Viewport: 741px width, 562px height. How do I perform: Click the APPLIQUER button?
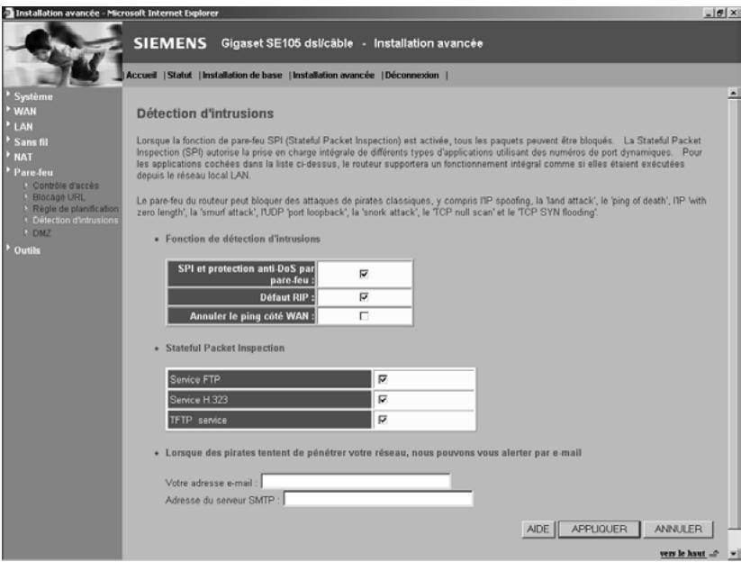tap(600, 529)
